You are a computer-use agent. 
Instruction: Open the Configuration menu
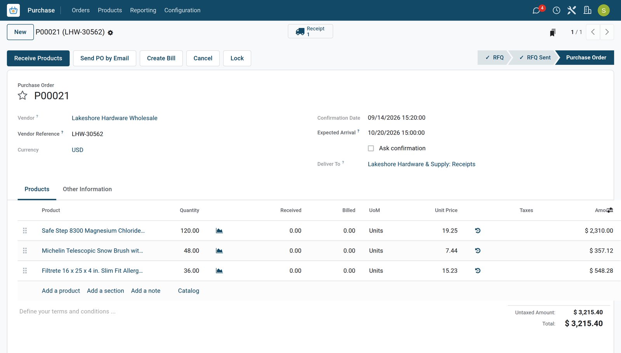pyautogui.click(x=182, y=10)
